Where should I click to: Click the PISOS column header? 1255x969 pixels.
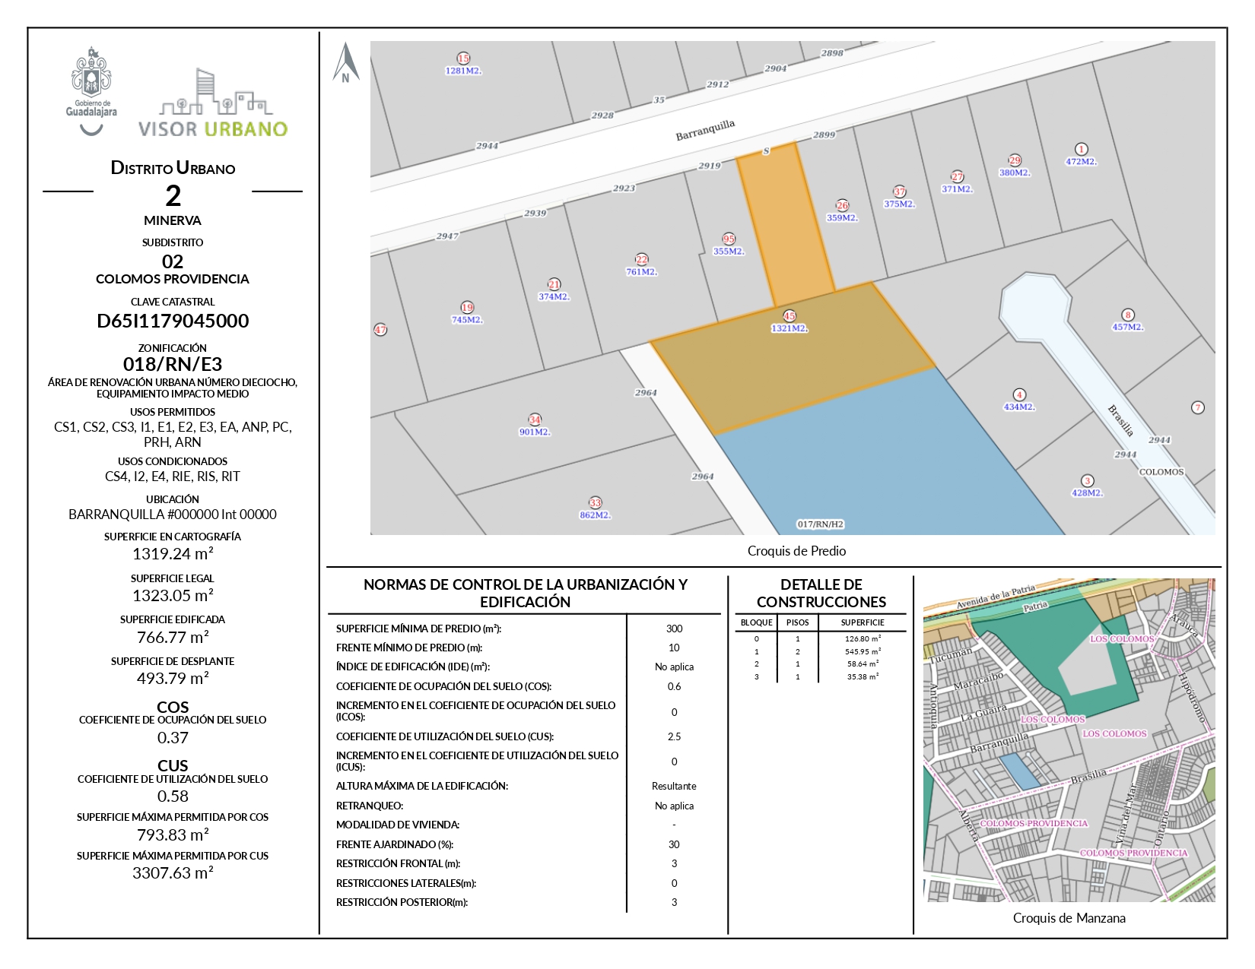coord(797,622)
